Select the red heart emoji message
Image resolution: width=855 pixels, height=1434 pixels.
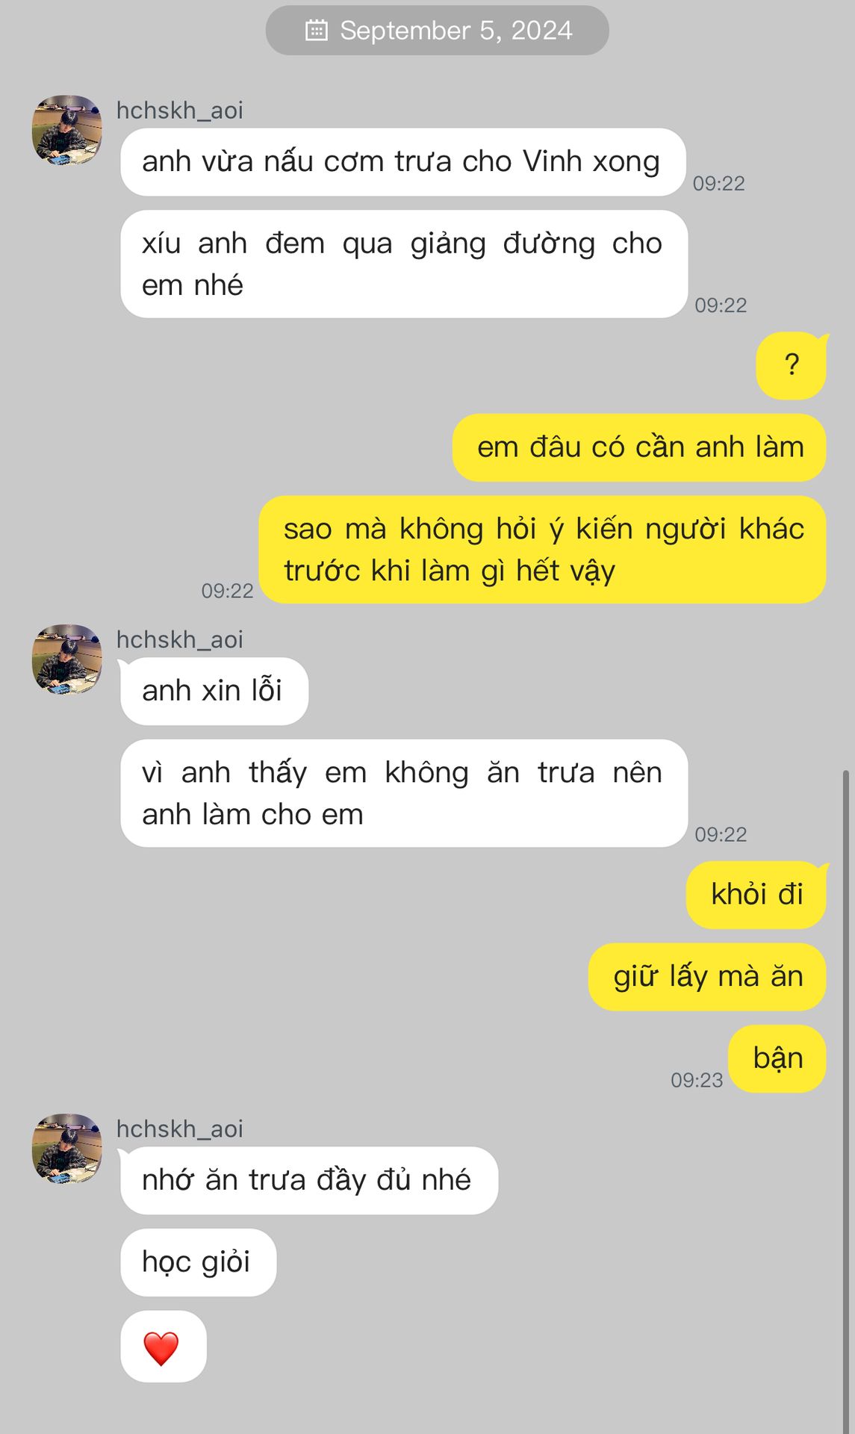pos(164,1347)
